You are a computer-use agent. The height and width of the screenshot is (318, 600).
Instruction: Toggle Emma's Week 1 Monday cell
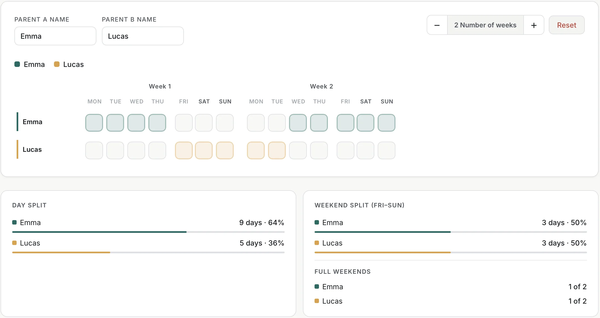[x=94, y=123]
